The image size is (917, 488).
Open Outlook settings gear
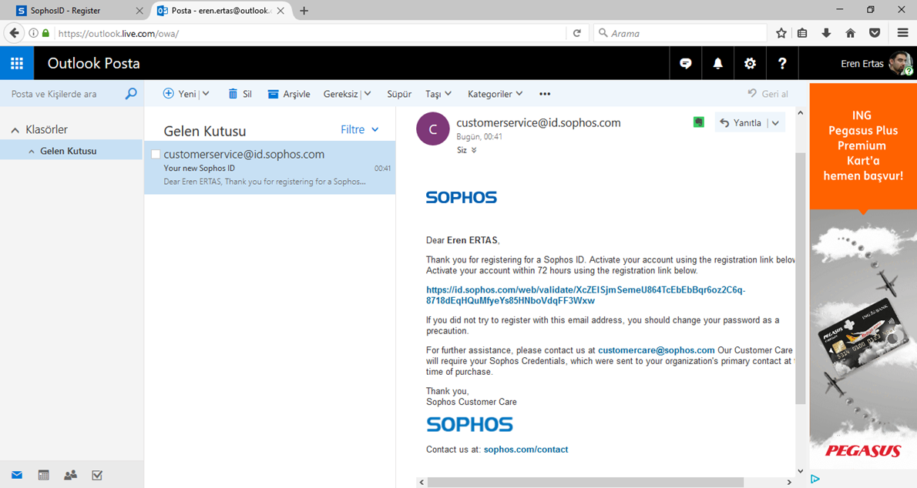point(750,63)
